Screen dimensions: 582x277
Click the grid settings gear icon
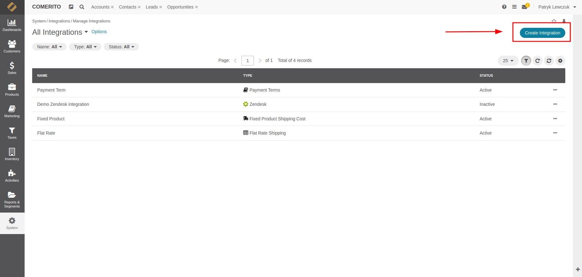(560, 61)
